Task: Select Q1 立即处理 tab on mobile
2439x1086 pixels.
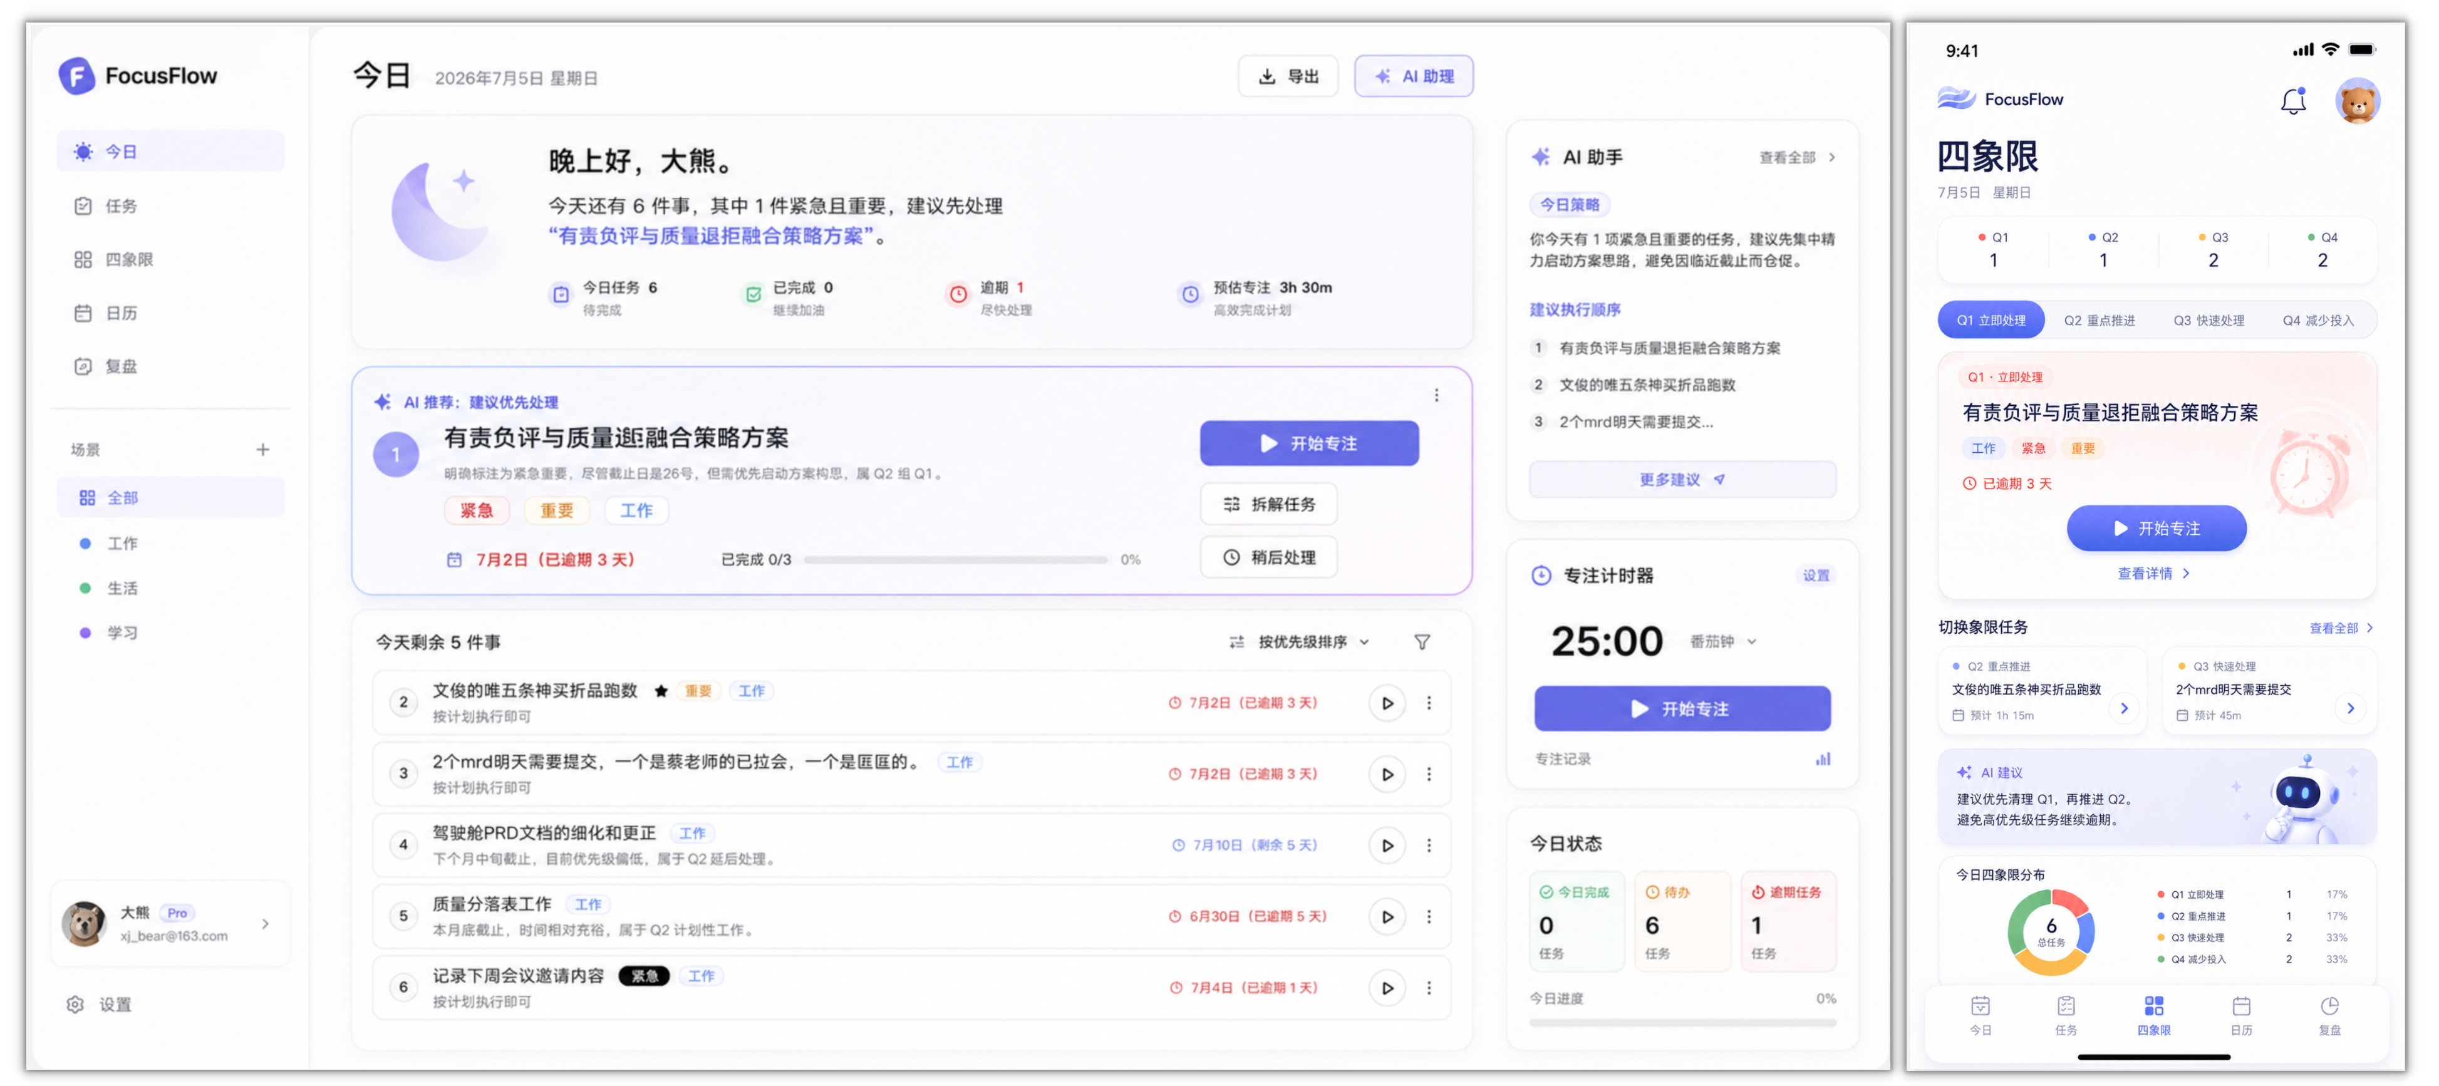Action: click(1991, 320)
